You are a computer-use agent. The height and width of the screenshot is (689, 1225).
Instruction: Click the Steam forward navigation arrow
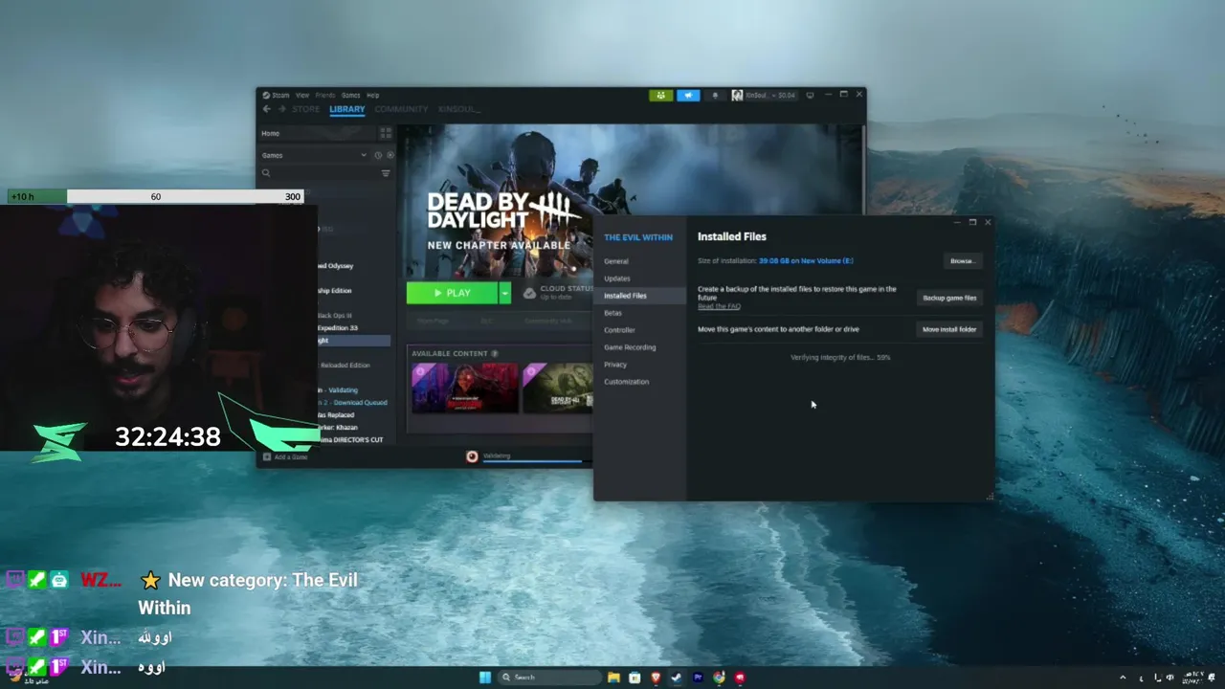click(x=280, y=109)
